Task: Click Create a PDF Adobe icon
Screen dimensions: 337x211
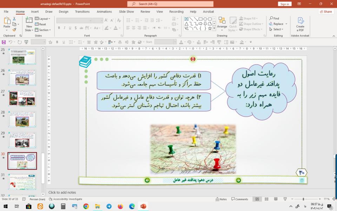Action: (300, 23)
